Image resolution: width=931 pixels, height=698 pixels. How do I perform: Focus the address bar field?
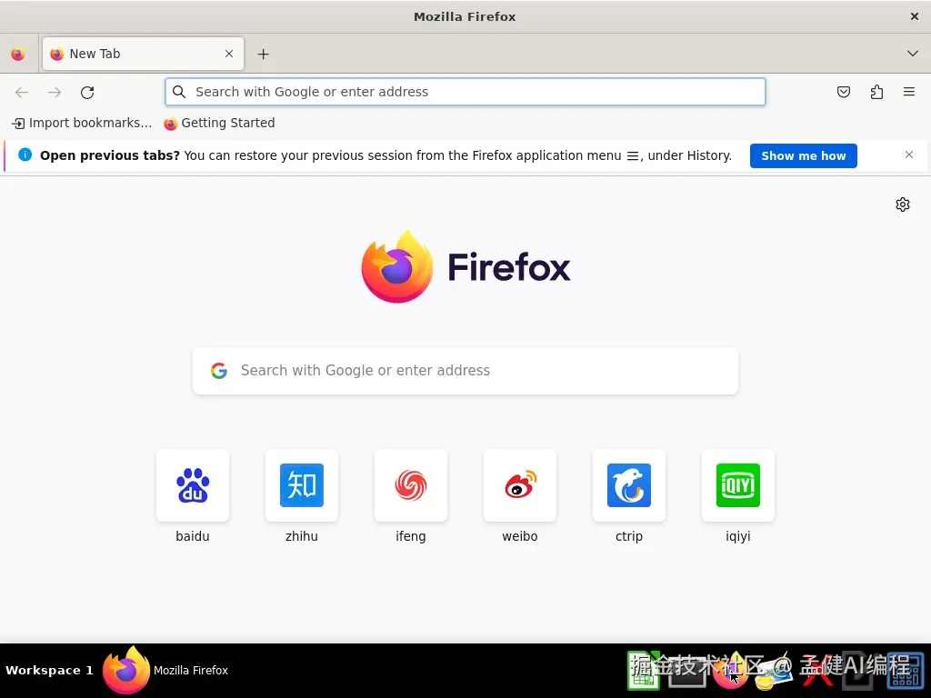click(465, 92)
